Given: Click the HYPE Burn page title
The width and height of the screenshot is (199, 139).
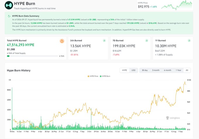Looking at the screenshot, I should pyautogui.click(x=25, y=4).
